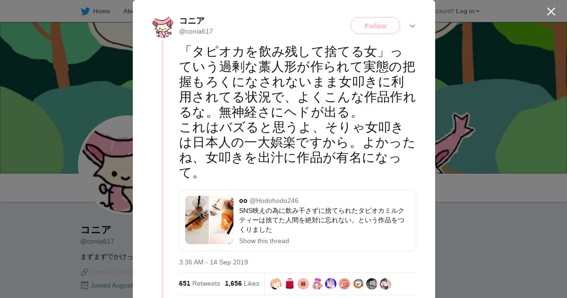Screen dimensions: 567x298
Task: Open the Log in dropdown
Action: pyautogui.click(x=467, y=11)
